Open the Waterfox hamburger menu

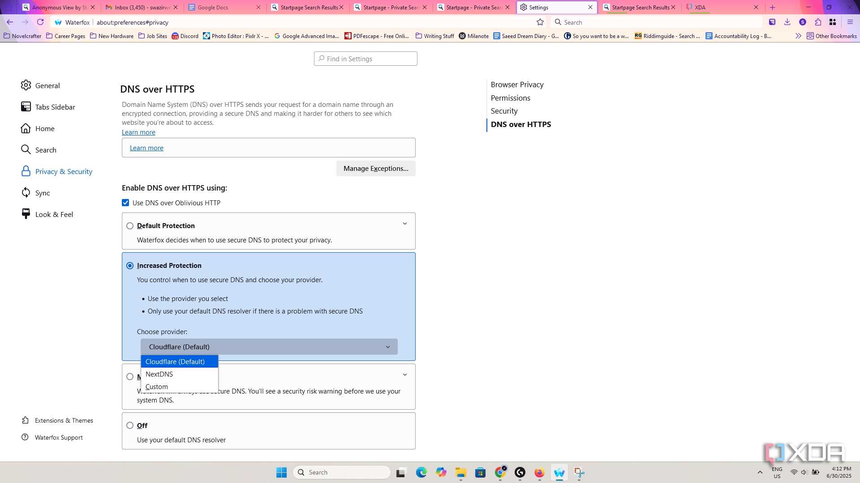[x=850, y=22]
